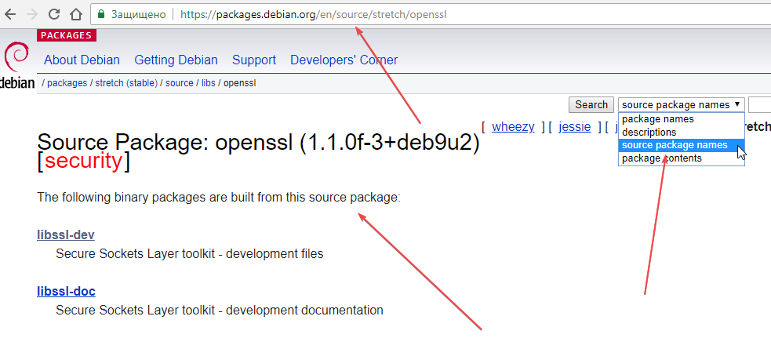Image resolution: width=771 pixels, height=338 pixels.
Task: Switch to the wheezy release link
Action: point(513,127)
